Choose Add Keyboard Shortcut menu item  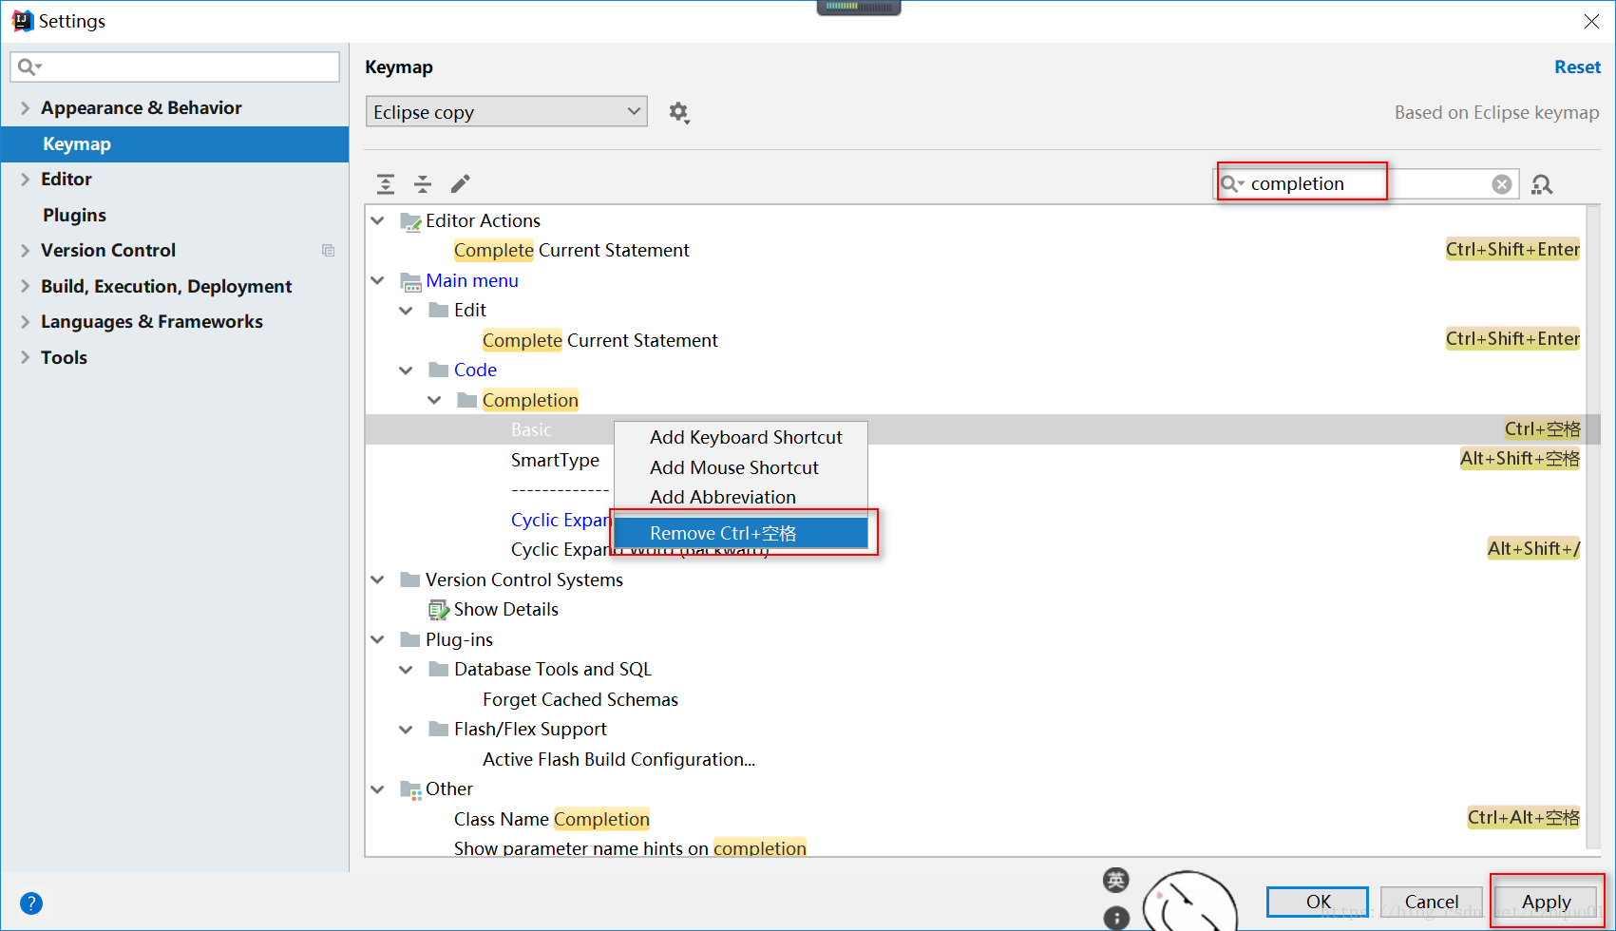[741, 438]
